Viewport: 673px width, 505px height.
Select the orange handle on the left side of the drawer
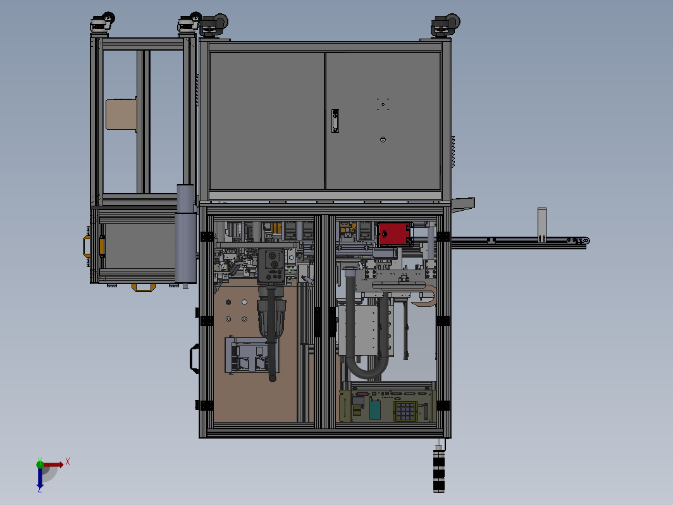[86, 247]
